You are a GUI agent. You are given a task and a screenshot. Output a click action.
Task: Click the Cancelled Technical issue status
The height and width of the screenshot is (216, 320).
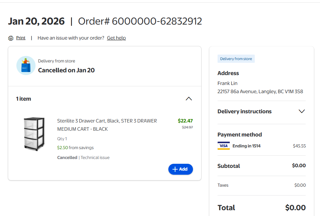tap(83, 158)
